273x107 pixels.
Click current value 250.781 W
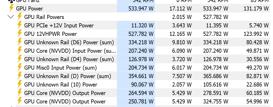click(141, 102)
